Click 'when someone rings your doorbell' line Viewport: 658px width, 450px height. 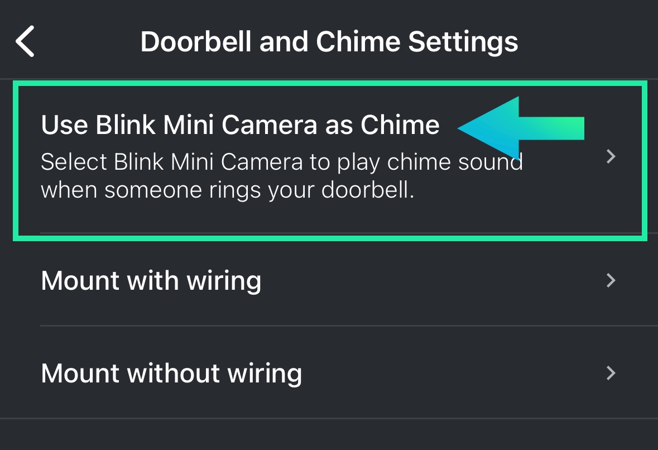[228, 190]
